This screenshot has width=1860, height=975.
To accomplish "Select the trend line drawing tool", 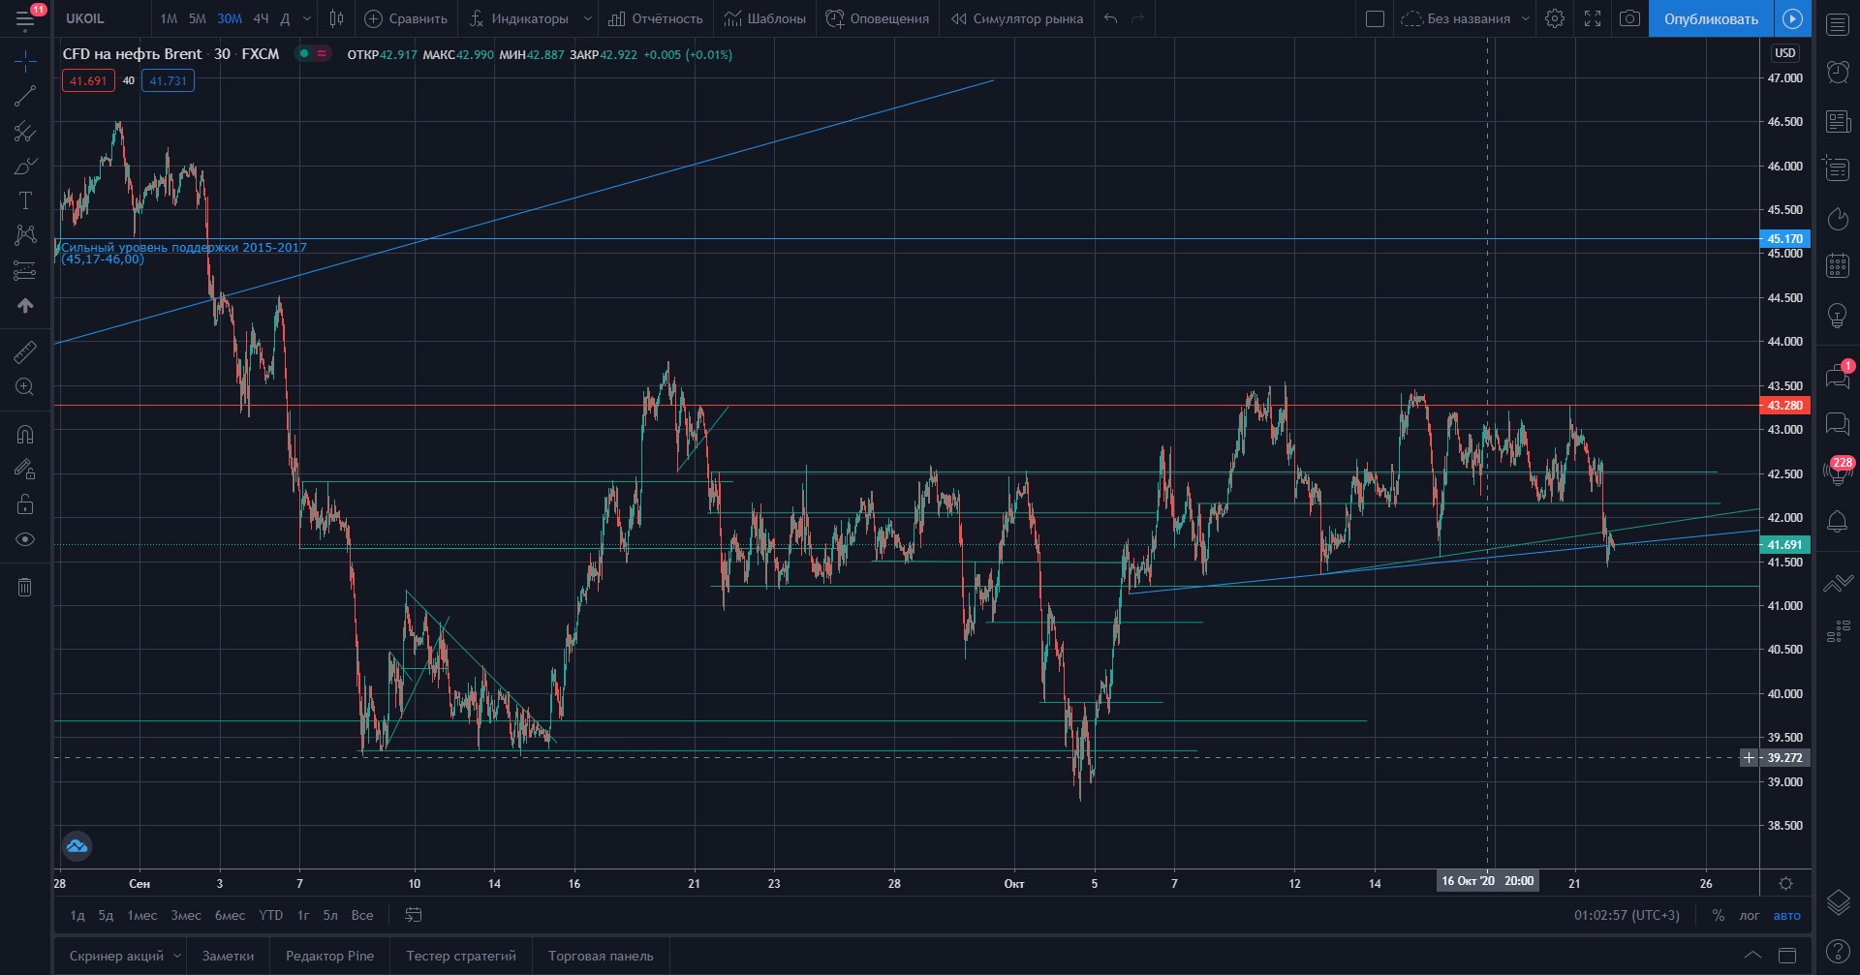I will tap(25, 95).
